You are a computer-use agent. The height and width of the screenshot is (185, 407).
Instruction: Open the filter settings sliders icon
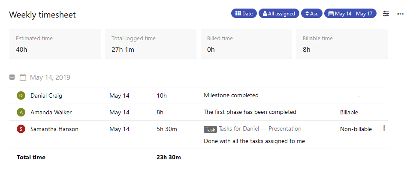[386, 14]
